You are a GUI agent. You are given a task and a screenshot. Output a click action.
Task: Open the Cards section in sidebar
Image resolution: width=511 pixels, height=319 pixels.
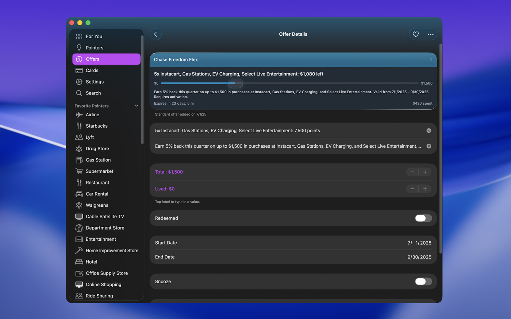click(92, 70)
